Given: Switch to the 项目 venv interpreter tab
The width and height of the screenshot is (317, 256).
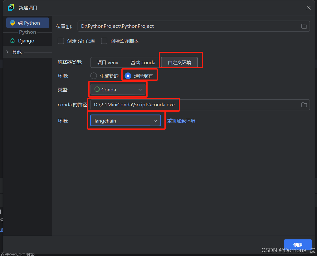Looking at the screenshot, I should click(107, 62).
